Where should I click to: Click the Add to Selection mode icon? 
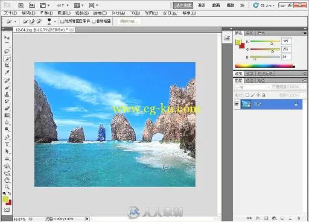[x=33, y=21]
